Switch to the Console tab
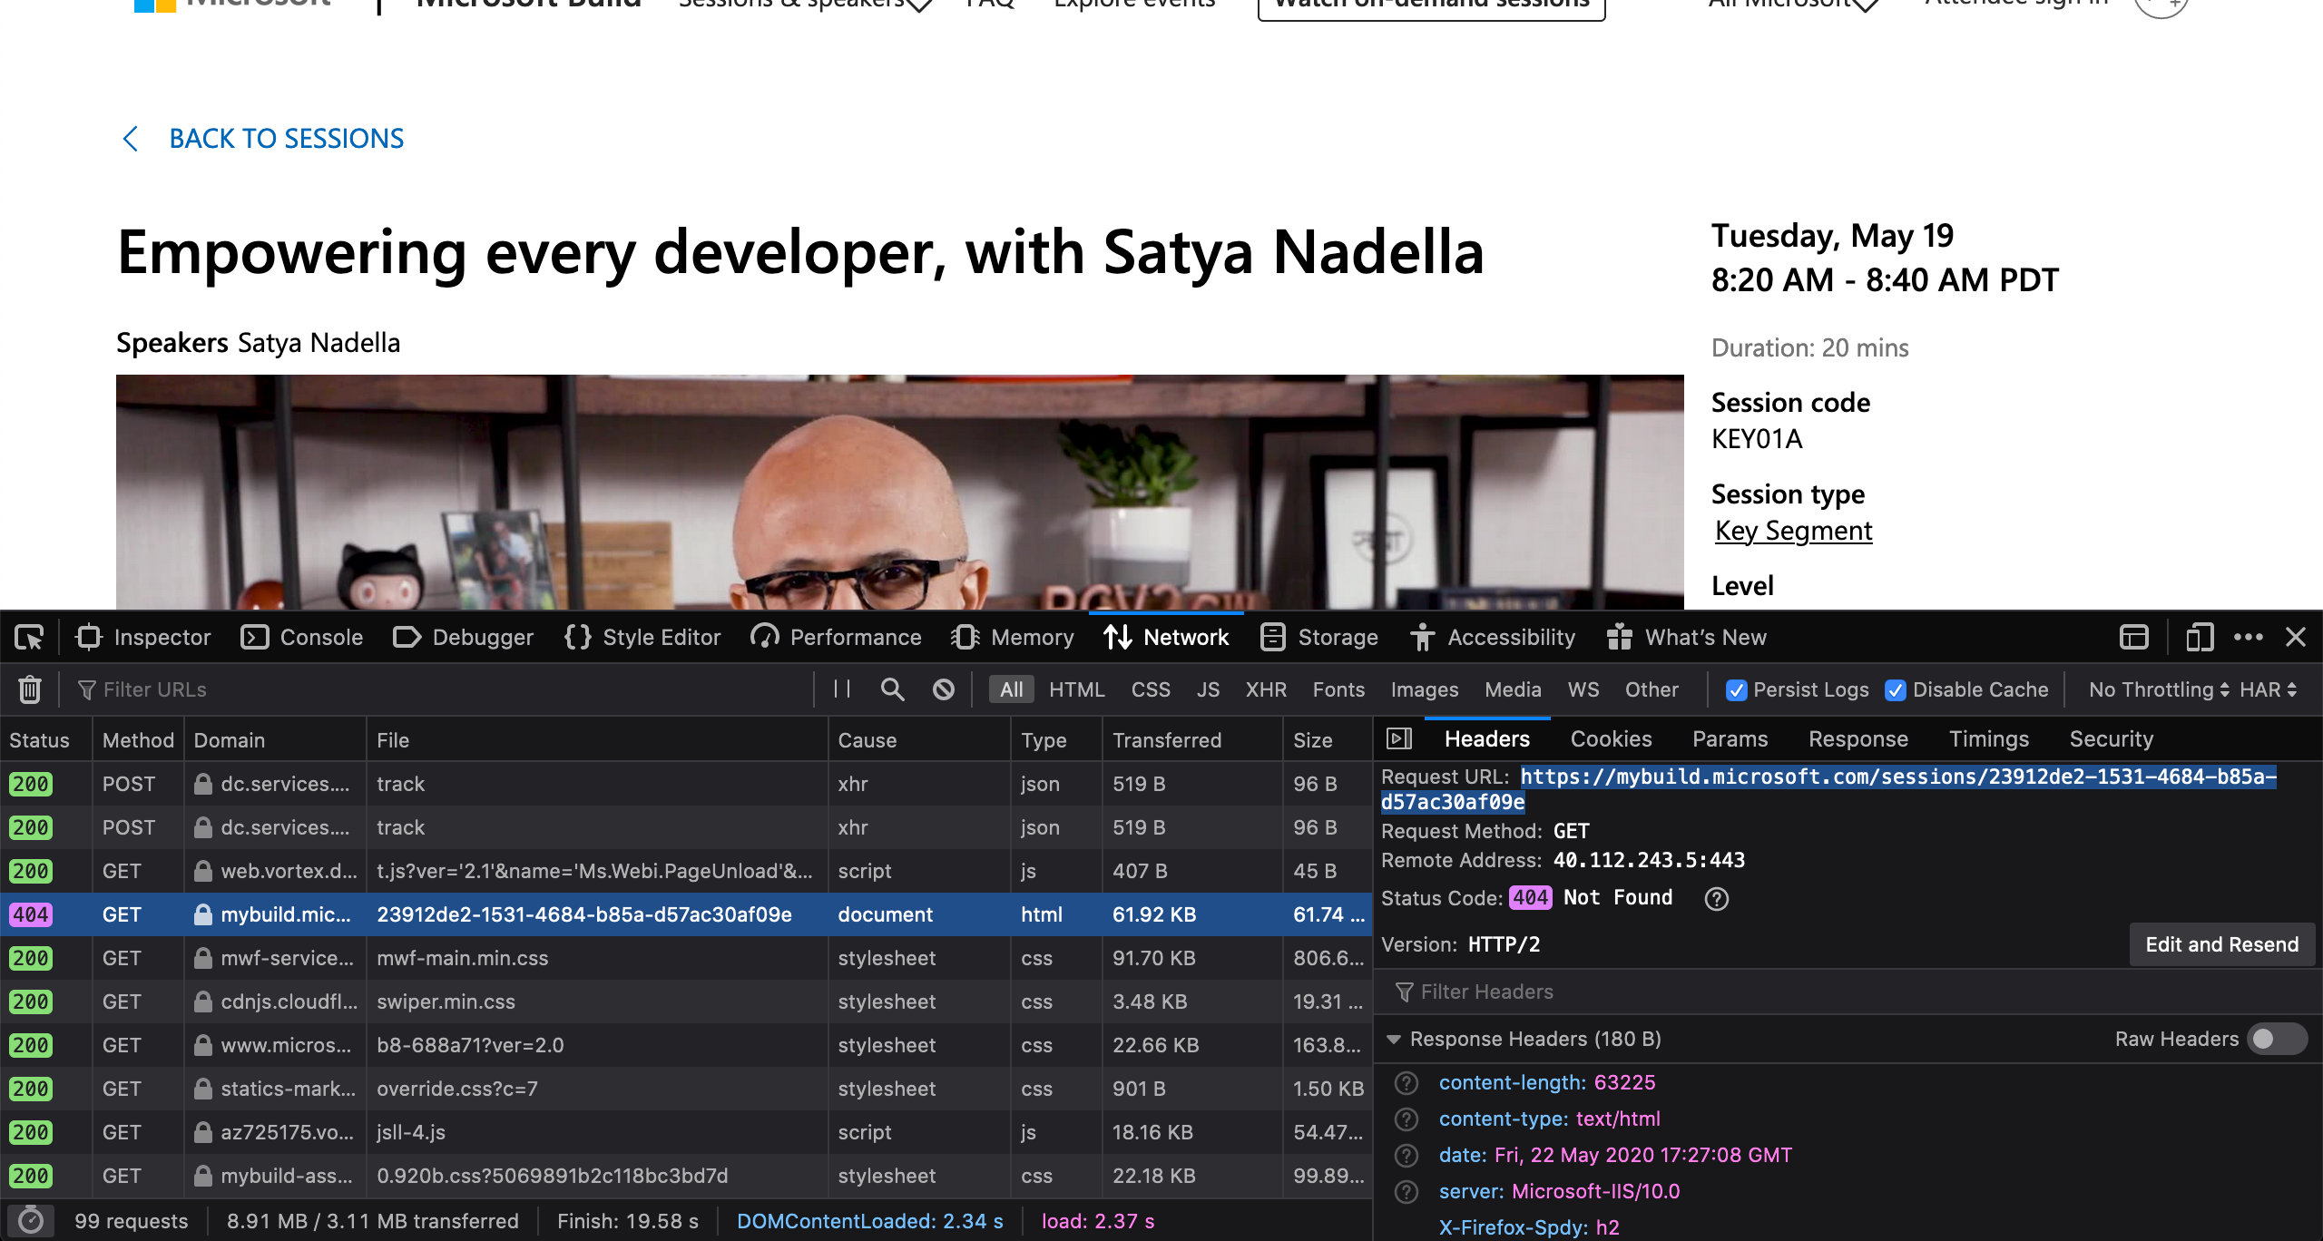The height and width of the screenshot is (1241, 2323). pyautogui.click(x=302, y=638)
